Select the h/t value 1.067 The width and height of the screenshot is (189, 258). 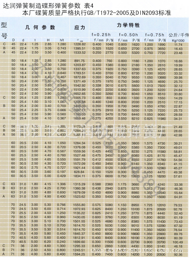pyautogui.click(x=62, y=102)
